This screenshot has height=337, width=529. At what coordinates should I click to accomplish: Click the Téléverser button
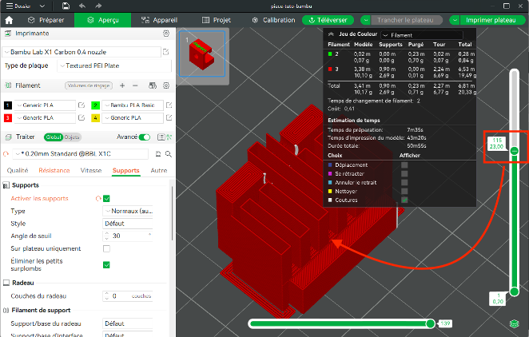[328, 20]
